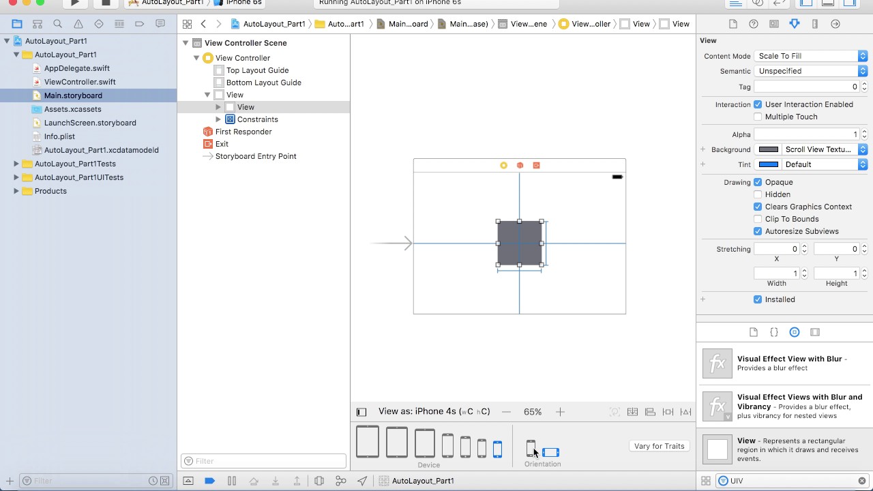Open the Content Mode dropdown
Image resolution: width=873 pixels, height=491 pixels.
click(x=811, y=56)
